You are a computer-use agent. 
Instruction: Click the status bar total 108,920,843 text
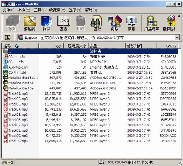click(126, 162)
